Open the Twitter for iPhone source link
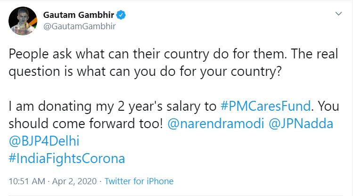This screenshot has height=196, width=353. [139, 181]
